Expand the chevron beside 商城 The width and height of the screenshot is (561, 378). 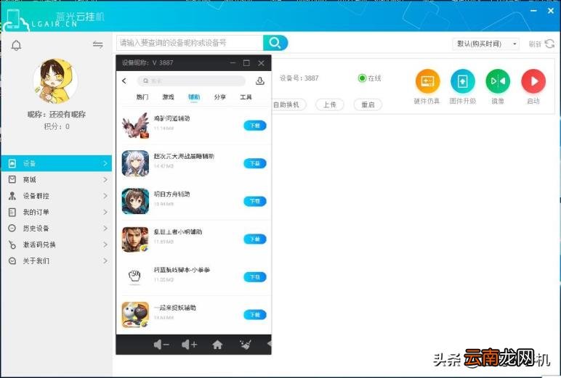(x=105, y=179)
